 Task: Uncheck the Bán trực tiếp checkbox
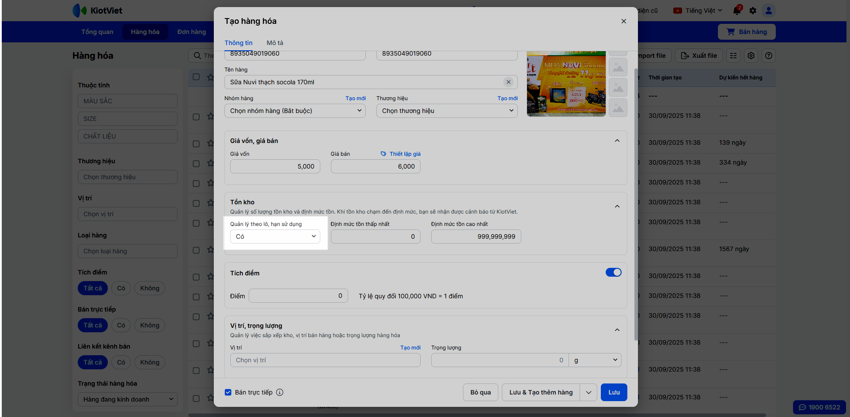click(228, 392)
